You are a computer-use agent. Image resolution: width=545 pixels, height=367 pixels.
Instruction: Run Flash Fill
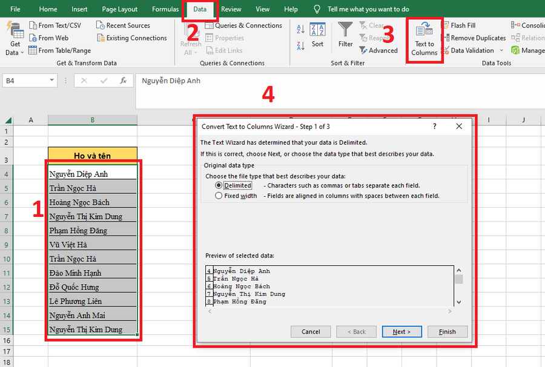458,25
